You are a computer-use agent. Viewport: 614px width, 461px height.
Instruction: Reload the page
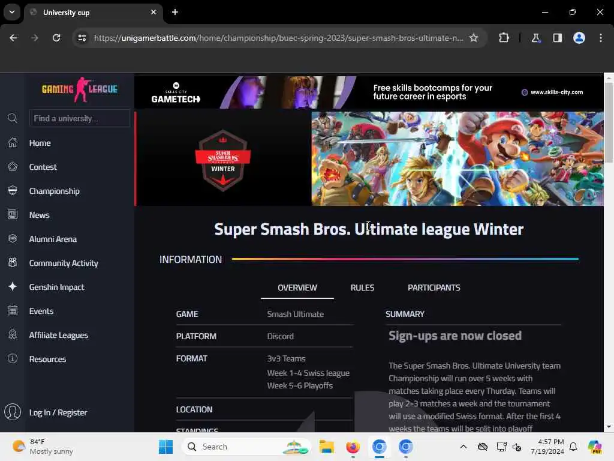click(x=56, y=38)
